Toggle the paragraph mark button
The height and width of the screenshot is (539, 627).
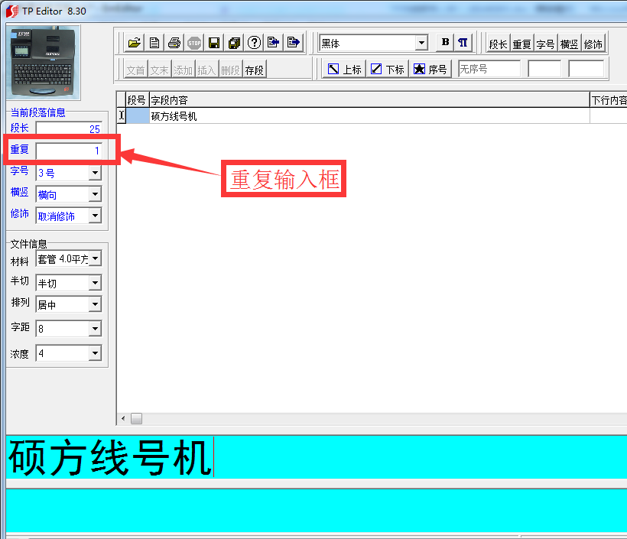(x=462, y=43)
